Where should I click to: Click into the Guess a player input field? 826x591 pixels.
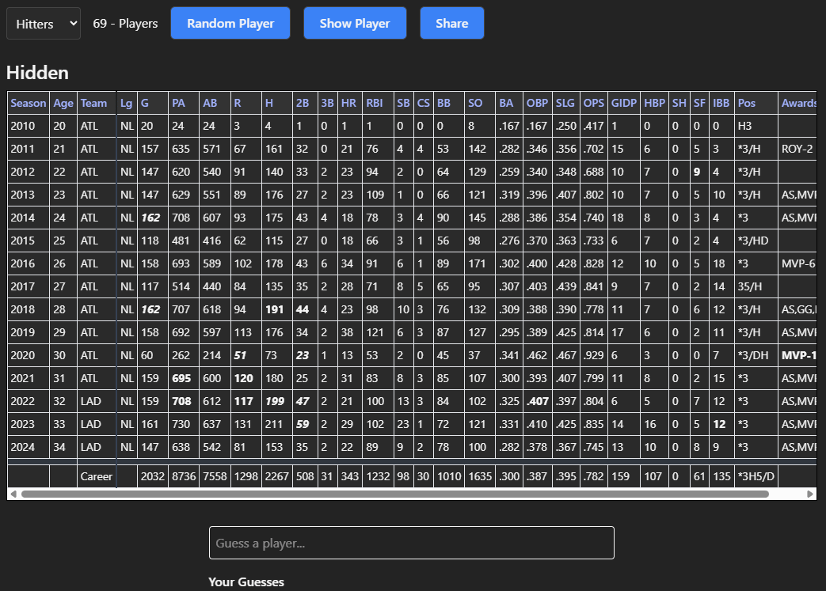click(x=411, y=543)
